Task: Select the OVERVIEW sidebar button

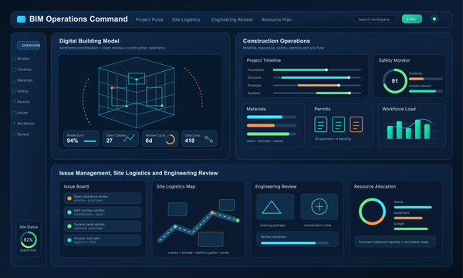Action: click(29, 46)
